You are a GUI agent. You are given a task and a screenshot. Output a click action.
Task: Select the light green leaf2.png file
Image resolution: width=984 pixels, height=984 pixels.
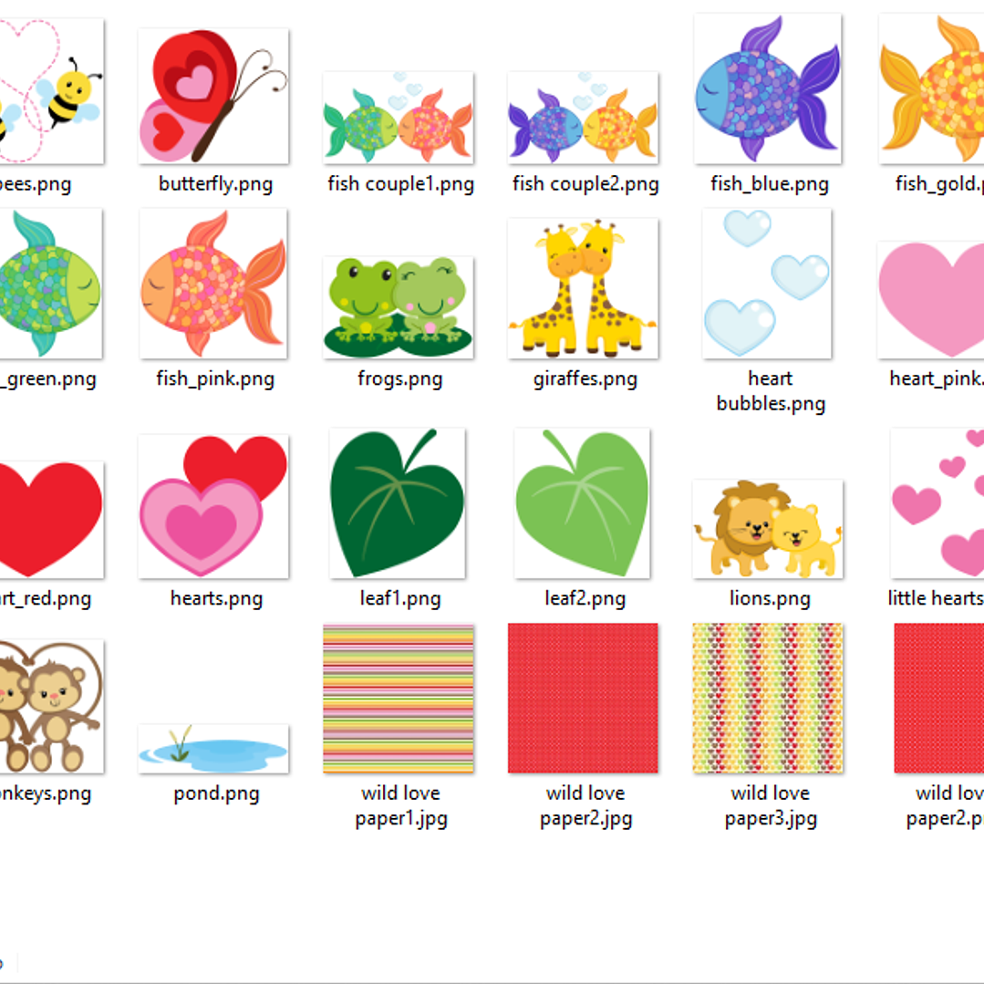[583, 503]
